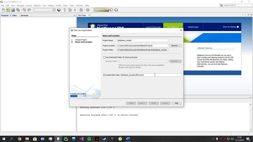Switch to the Files tab
Screen dimensions: 253x142
[x=15, y=15]
